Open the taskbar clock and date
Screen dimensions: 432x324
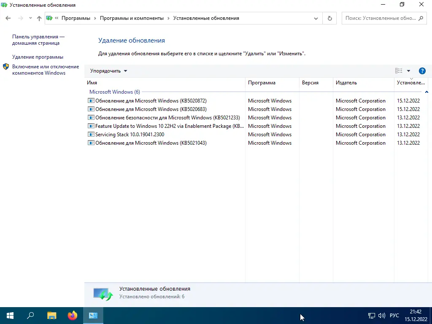[416, 316]
